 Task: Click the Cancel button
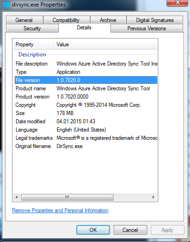(130, 230)
